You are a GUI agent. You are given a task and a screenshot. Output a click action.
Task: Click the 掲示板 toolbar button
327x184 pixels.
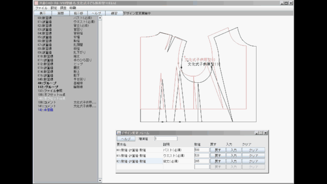coord(78,13)
